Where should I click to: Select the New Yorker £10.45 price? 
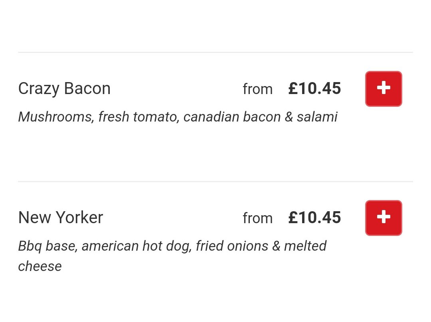point(314,218)
